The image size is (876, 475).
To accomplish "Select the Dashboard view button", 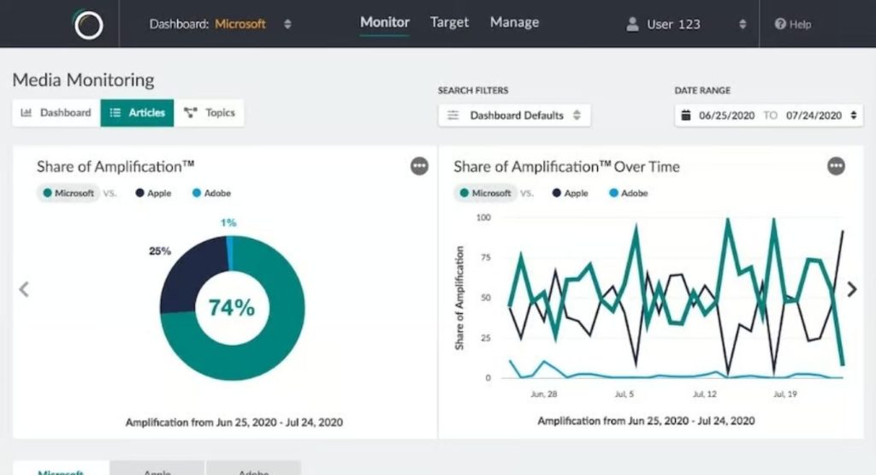I will (x=56, y=113).
